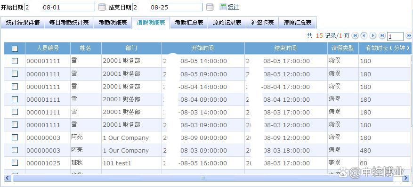Open the end date calendar picker

point(210,7)
